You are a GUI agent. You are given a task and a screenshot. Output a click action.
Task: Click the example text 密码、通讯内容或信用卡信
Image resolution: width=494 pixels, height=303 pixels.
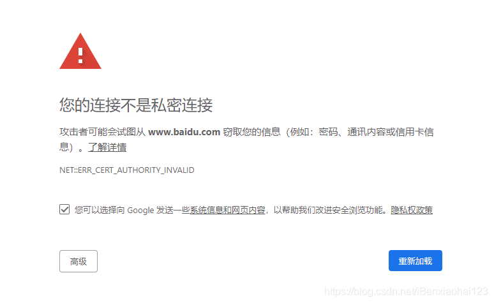[x=376, y=131]
